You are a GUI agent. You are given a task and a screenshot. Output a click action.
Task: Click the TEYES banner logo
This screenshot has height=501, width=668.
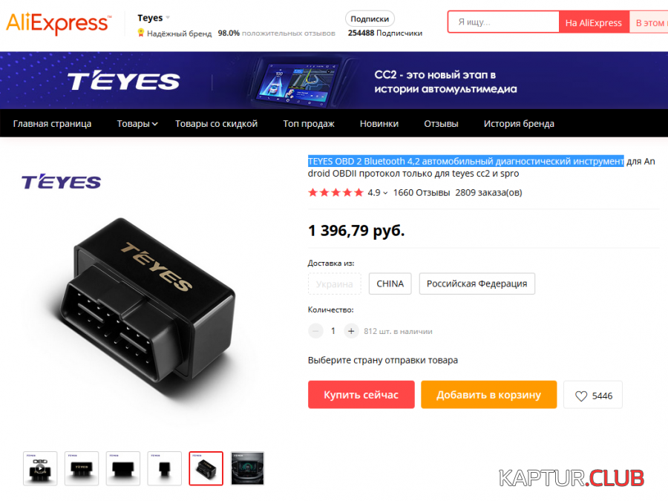[x=123, y=80]
